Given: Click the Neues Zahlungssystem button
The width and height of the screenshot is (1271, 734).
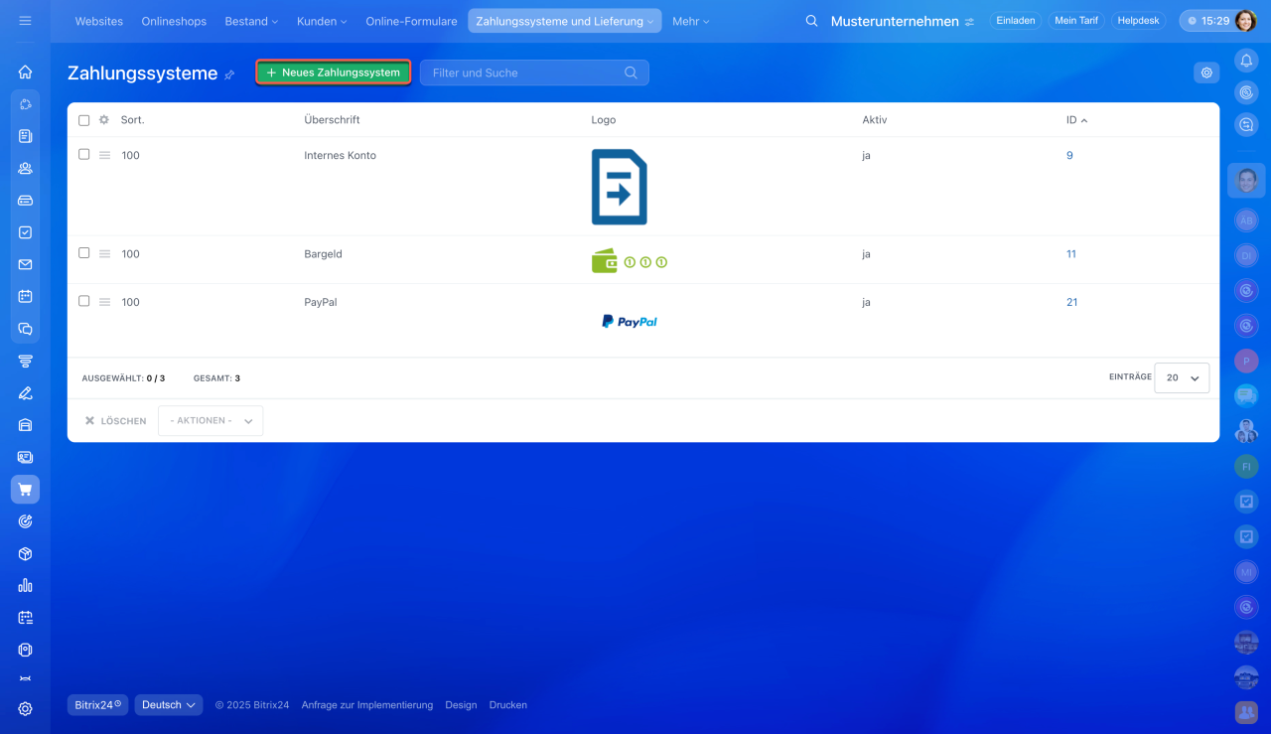Looking at the screenshot, I should tap(334, 73).
